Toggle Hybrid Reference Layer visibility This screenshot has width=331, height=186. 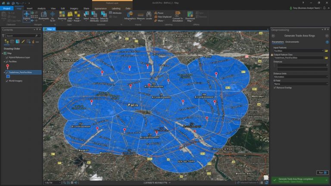pyautogui.click(x=7, y=57)
